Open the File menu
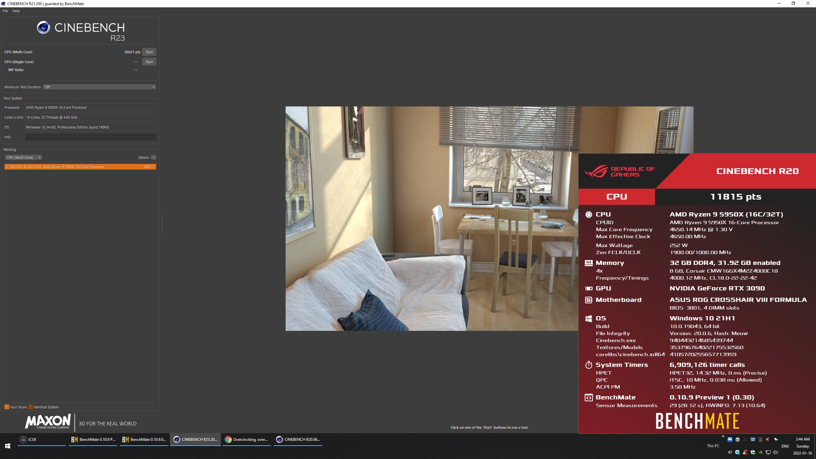This screenshot has width=816, height=459. [5, 11]
